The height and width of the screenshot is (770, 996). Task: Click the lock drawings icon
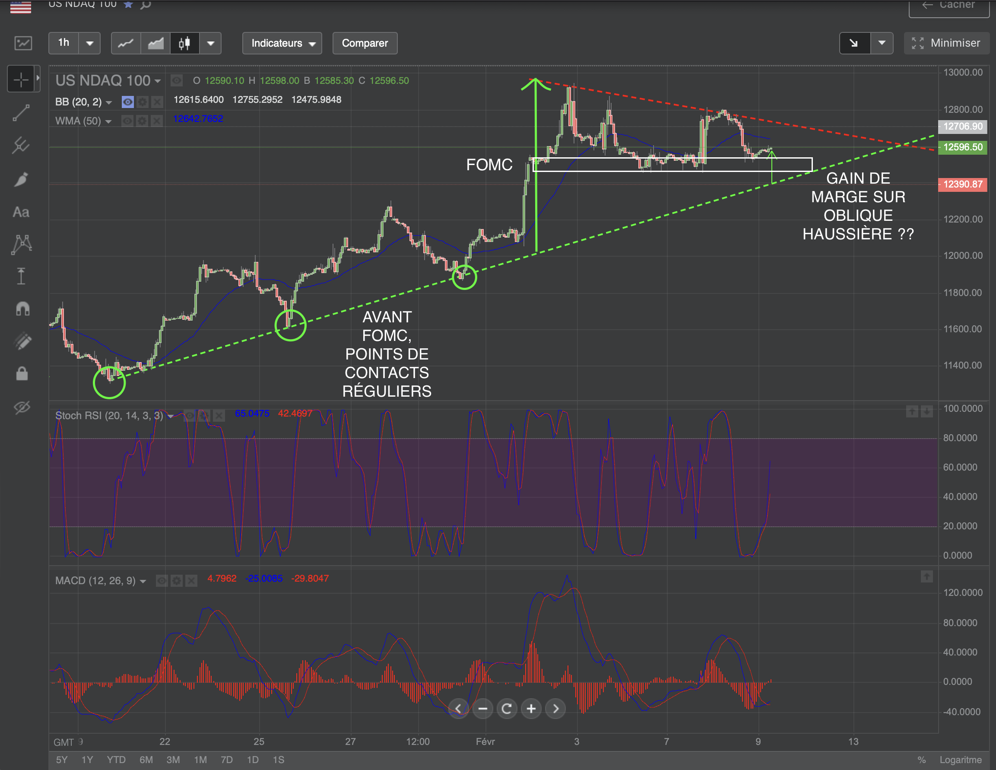[x=22, y=374]
